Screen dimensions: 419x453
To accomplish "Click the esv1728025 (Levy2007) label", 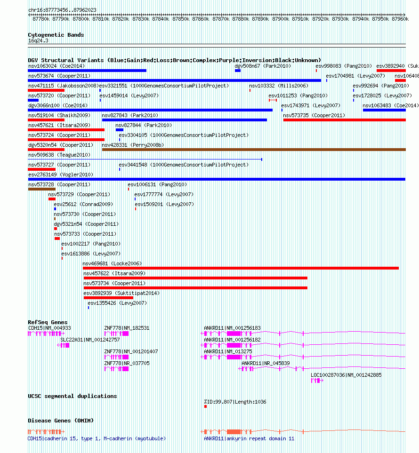I will coord(382,95).
